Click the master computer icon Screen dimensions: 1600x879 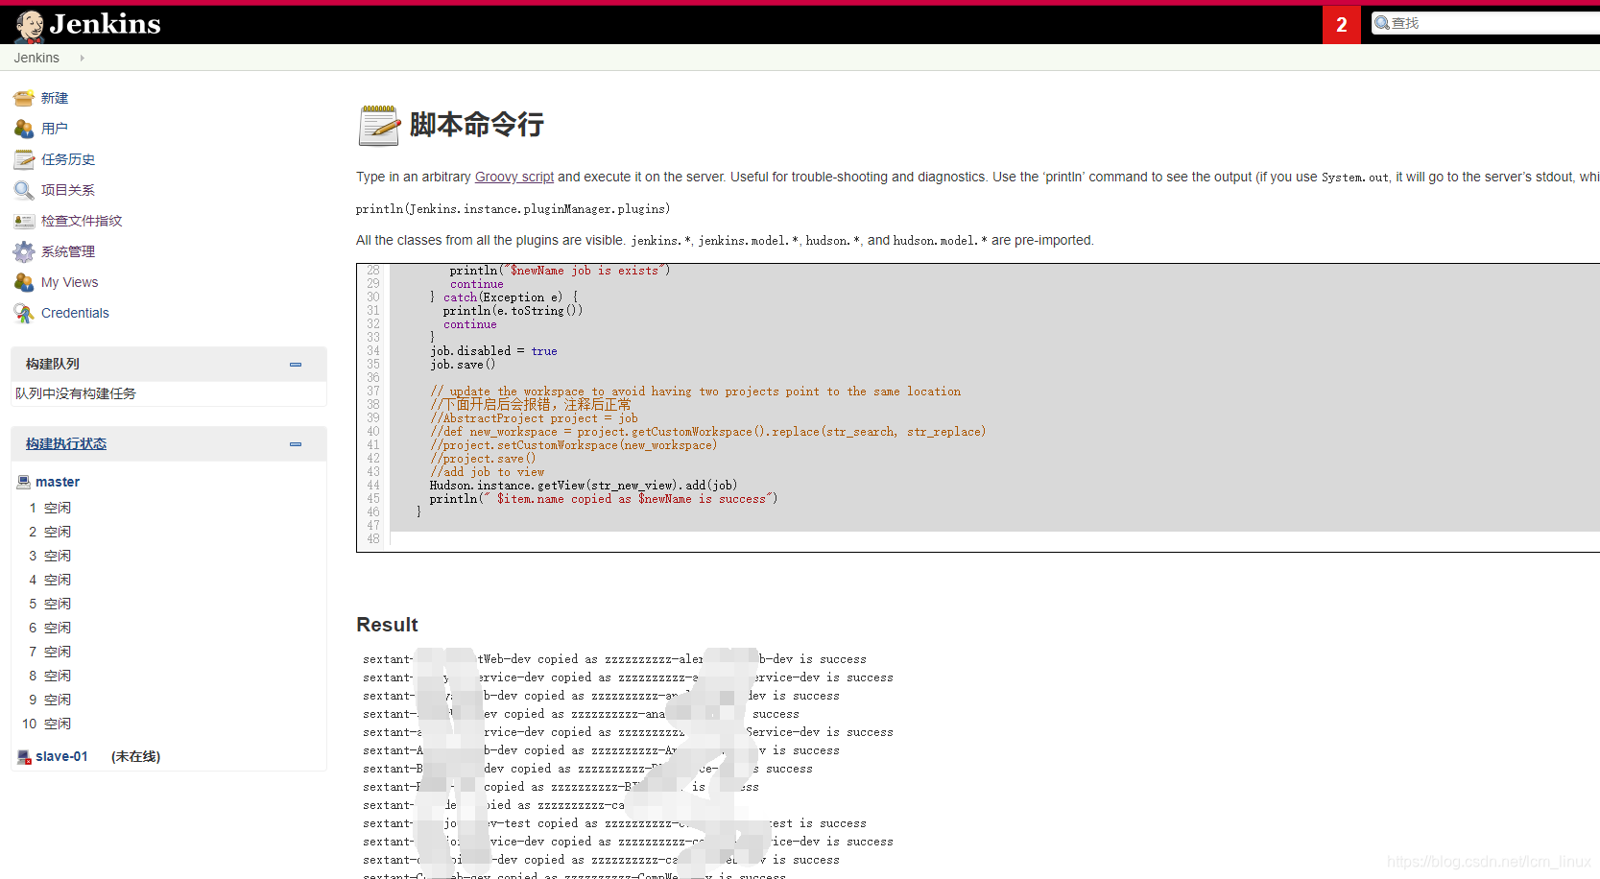pyautogui.click(x=24, y=482)
